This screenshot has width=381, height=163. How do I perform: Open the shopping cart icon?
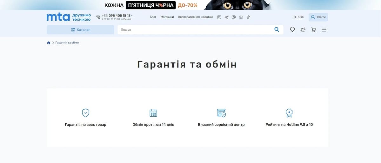(x=314, y=29)
